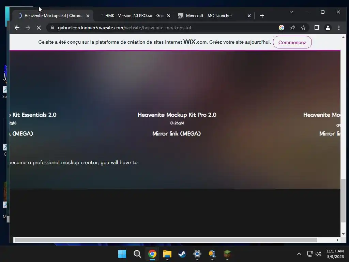Viewport: 349px width, 262px height.
Task: Open Steam from the taskbar
Action: point(182,254)
